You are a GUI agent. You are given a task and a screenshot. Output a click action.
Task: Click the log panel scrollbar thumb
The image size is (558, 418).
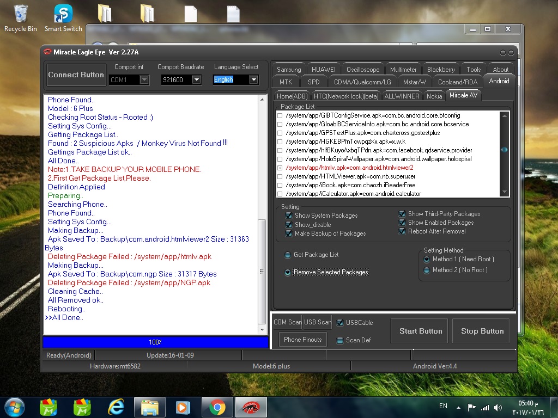(262, 272)
